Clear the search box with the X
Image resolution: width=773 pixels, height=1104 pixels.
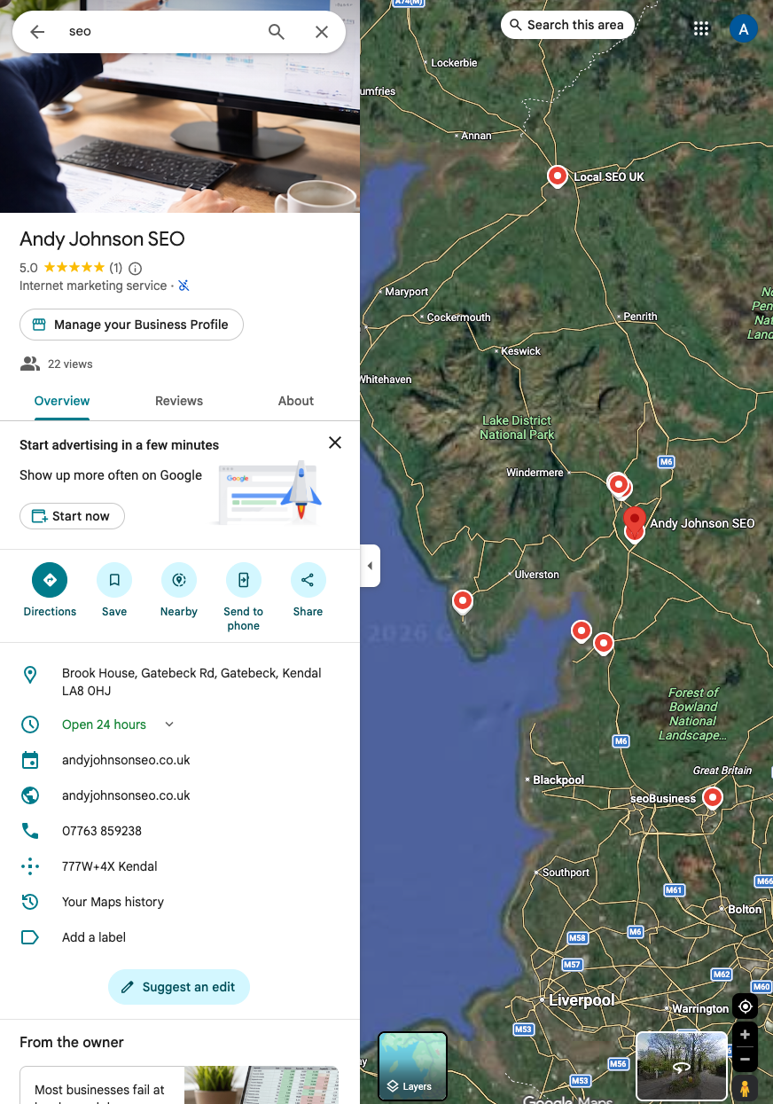322,31
